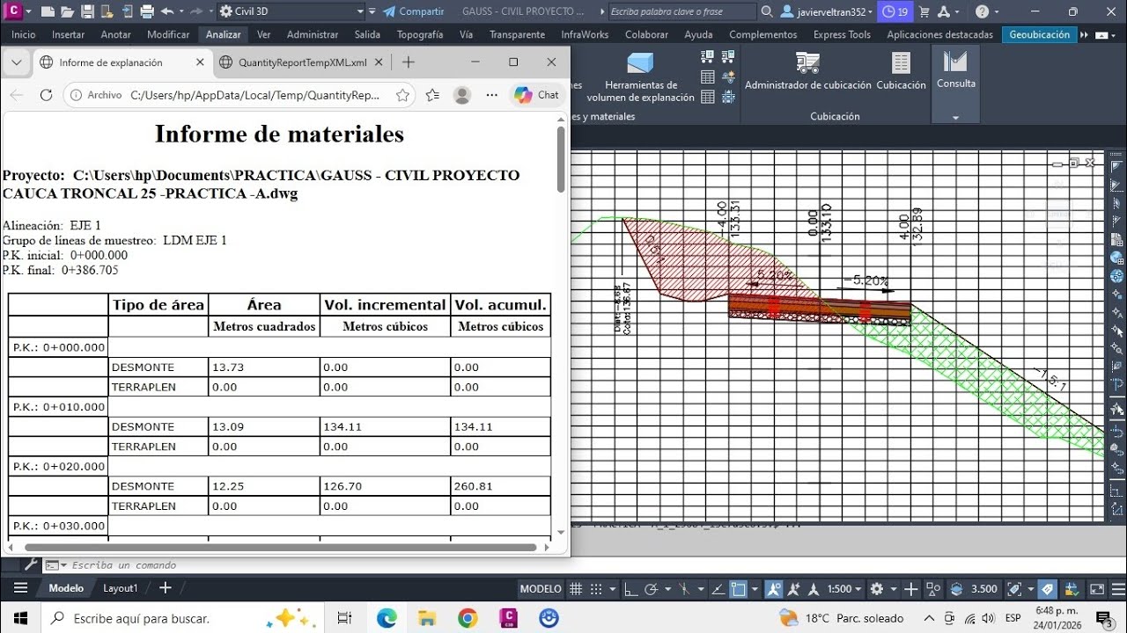Switch to the Layout1 tab
The image size is (1127, 633).
(x=121, y=588)
